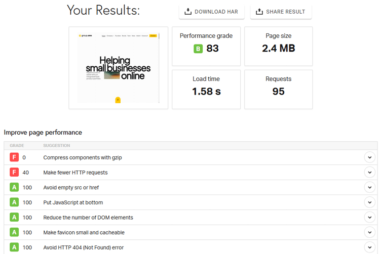Click the A badge beside Avoid empty src

click(x=14, y=188)
